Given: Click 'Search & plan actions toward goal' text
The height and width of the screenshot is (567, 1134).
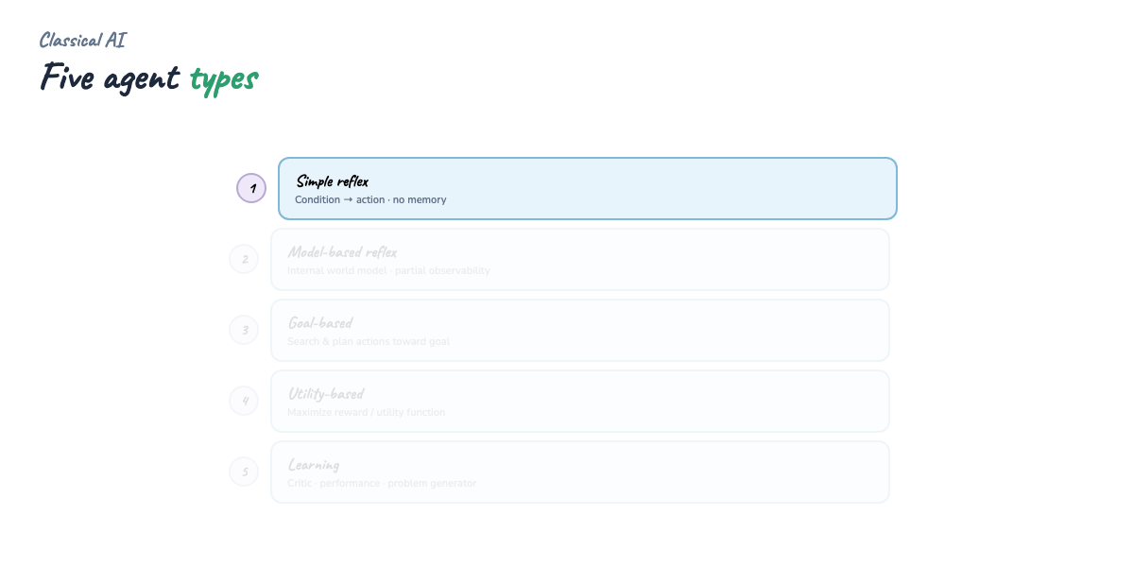Looking at the screenshot, I should [x=369, y=341].
